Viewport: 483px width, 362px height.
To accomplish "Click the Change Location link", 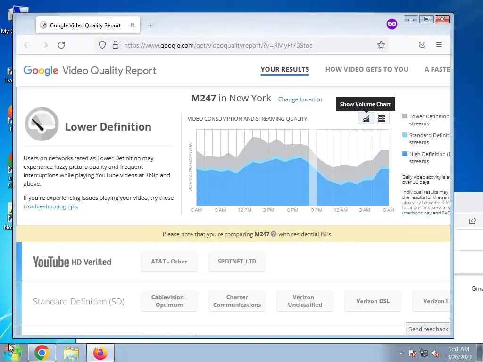I will pyautogui.click(x=300, y=99).
